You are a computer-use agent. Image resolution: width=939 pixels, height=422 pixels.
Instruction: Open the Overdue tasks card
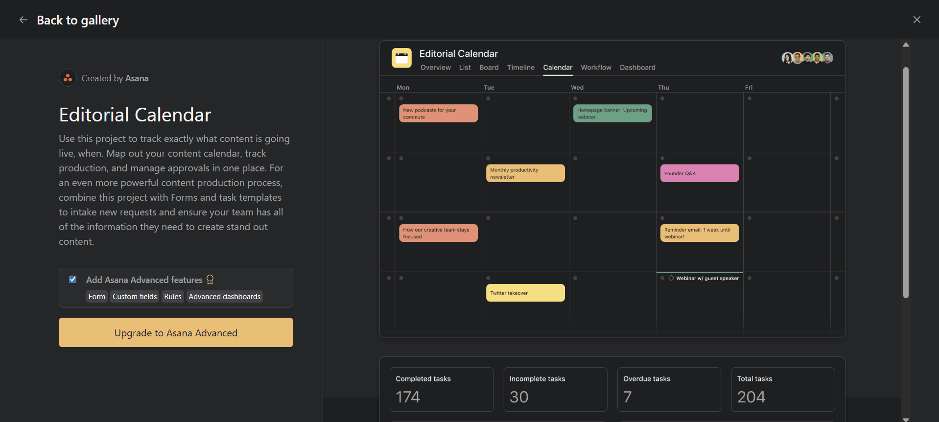coord(669,389)
